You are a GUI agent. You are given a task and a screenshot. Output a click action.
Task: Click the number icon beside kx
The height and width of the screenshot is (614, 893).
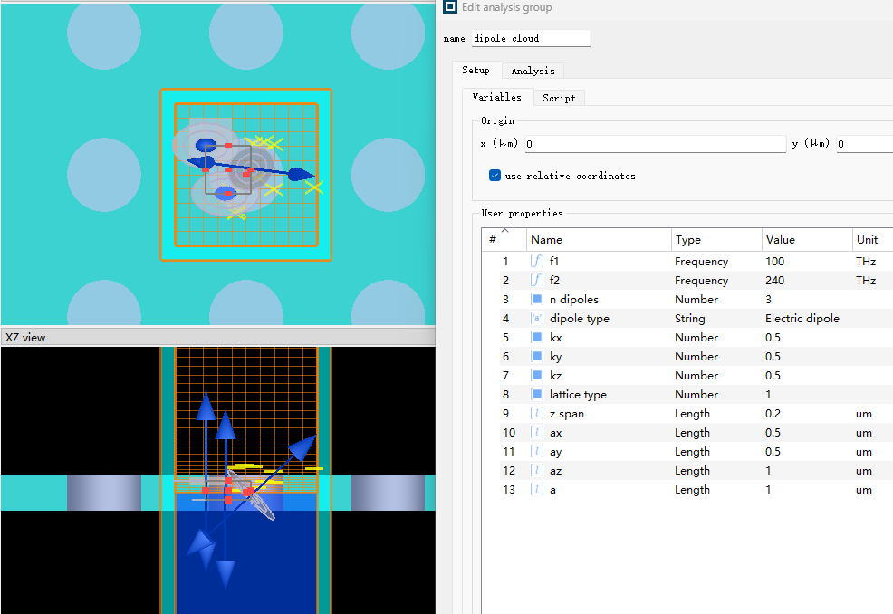pyautogui.click(x=537, y=338)
